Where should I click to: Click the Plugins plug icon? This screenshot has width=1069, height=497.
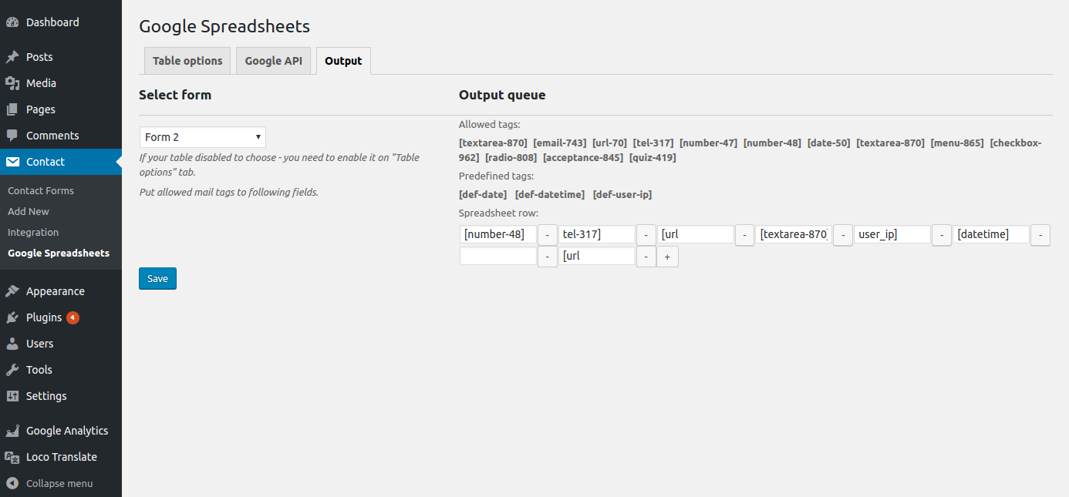click(x=12, y=317)
